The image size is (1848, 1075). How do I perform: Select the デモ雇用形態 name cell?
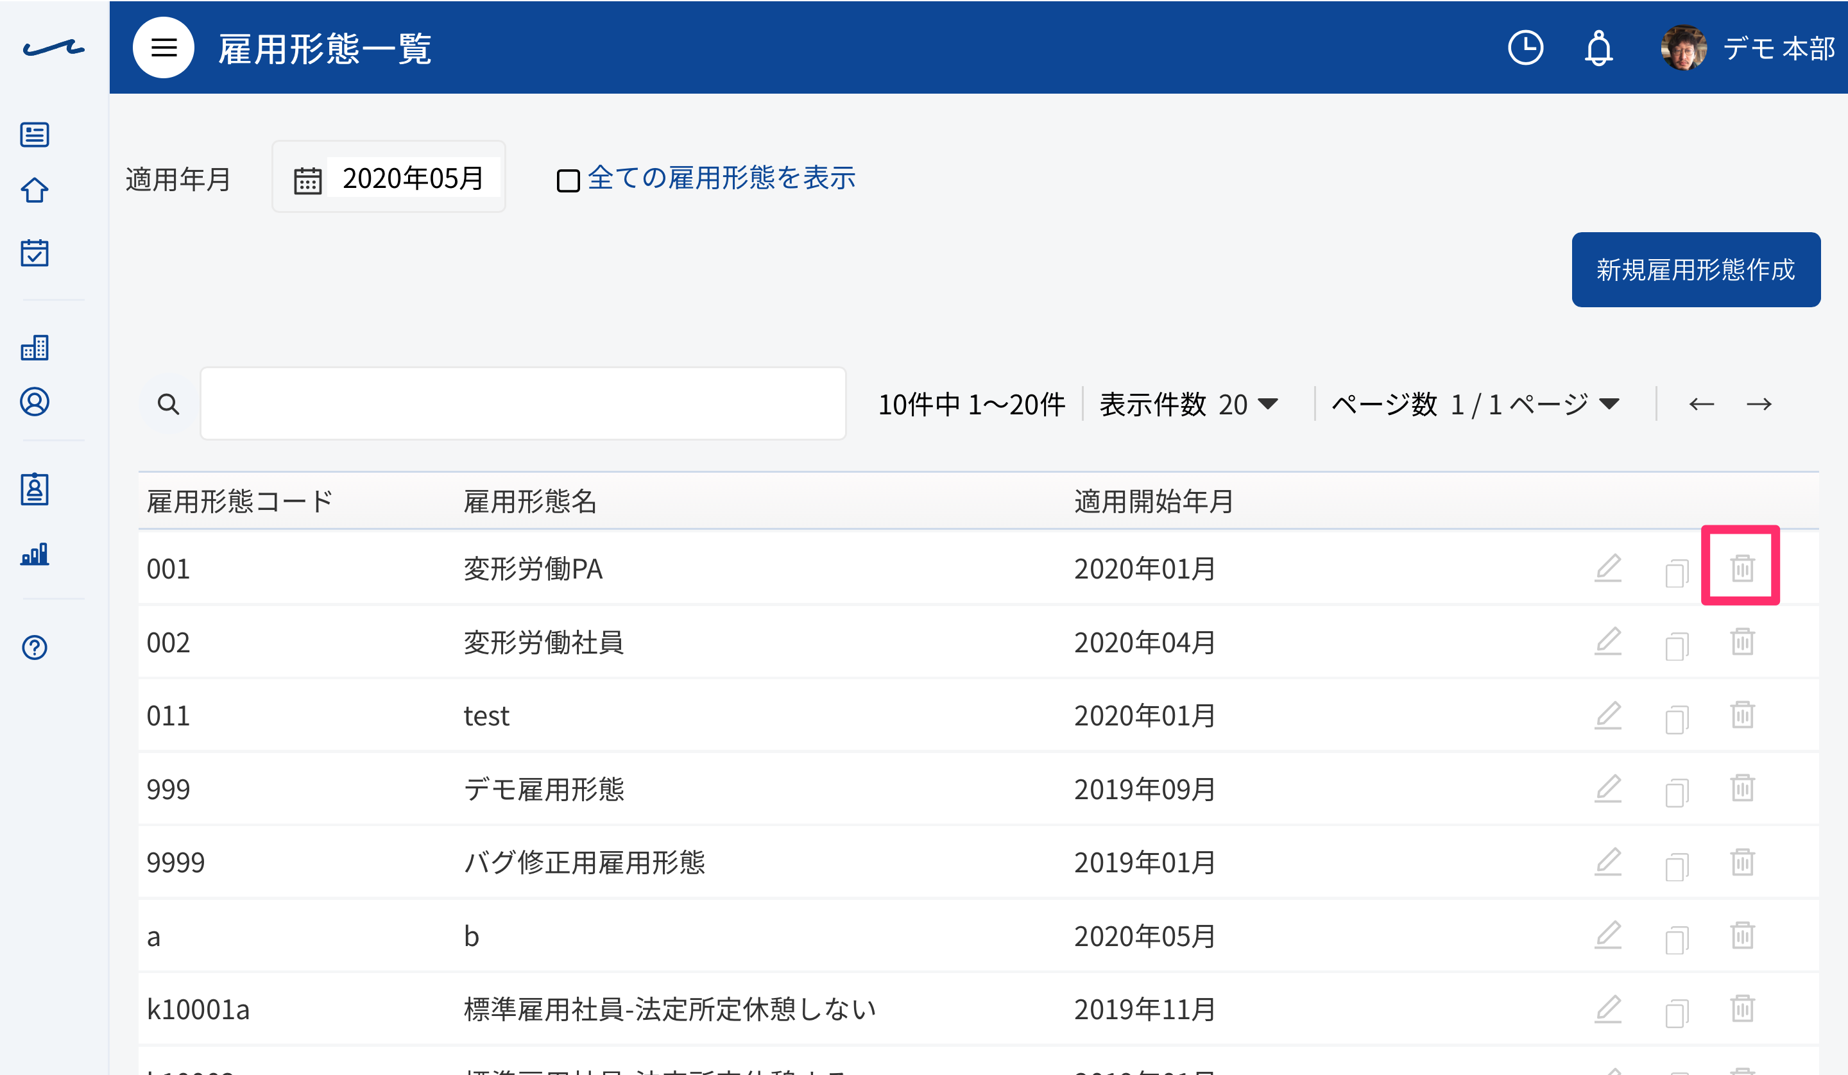(543, 789)
